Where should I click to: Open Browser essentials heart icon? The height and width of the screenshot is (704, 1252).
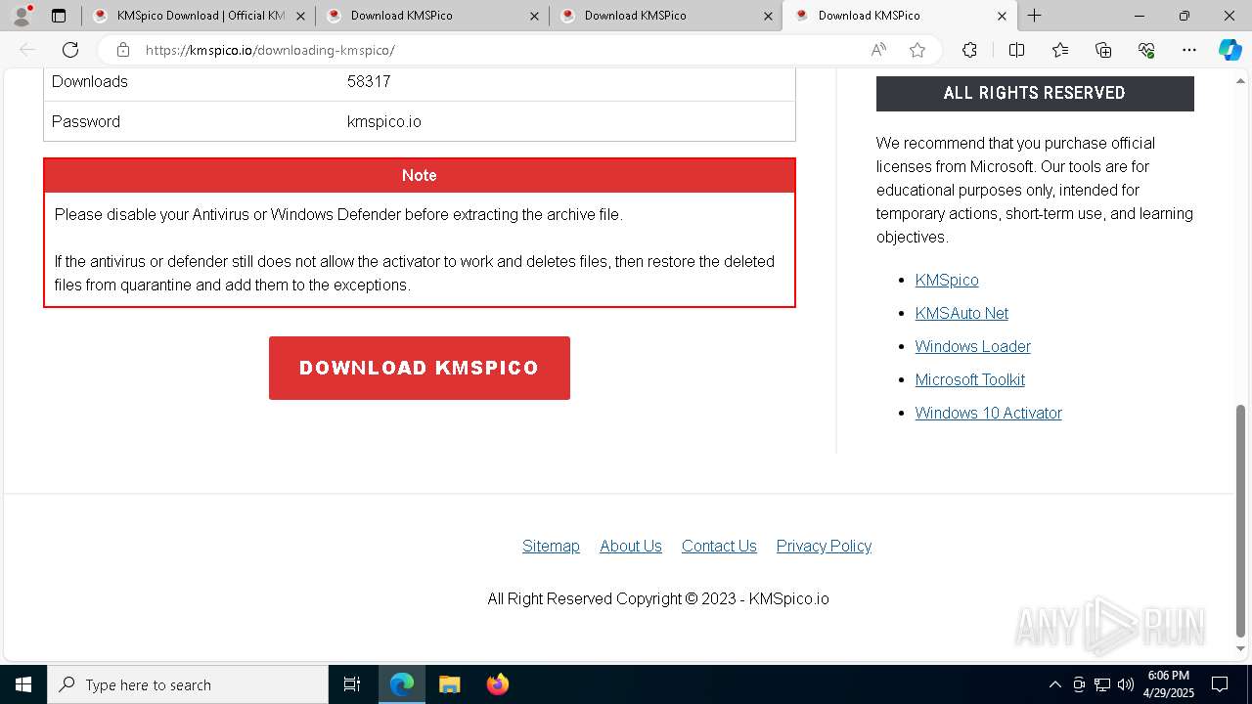pyautogui.click(x=1146, y=50)
